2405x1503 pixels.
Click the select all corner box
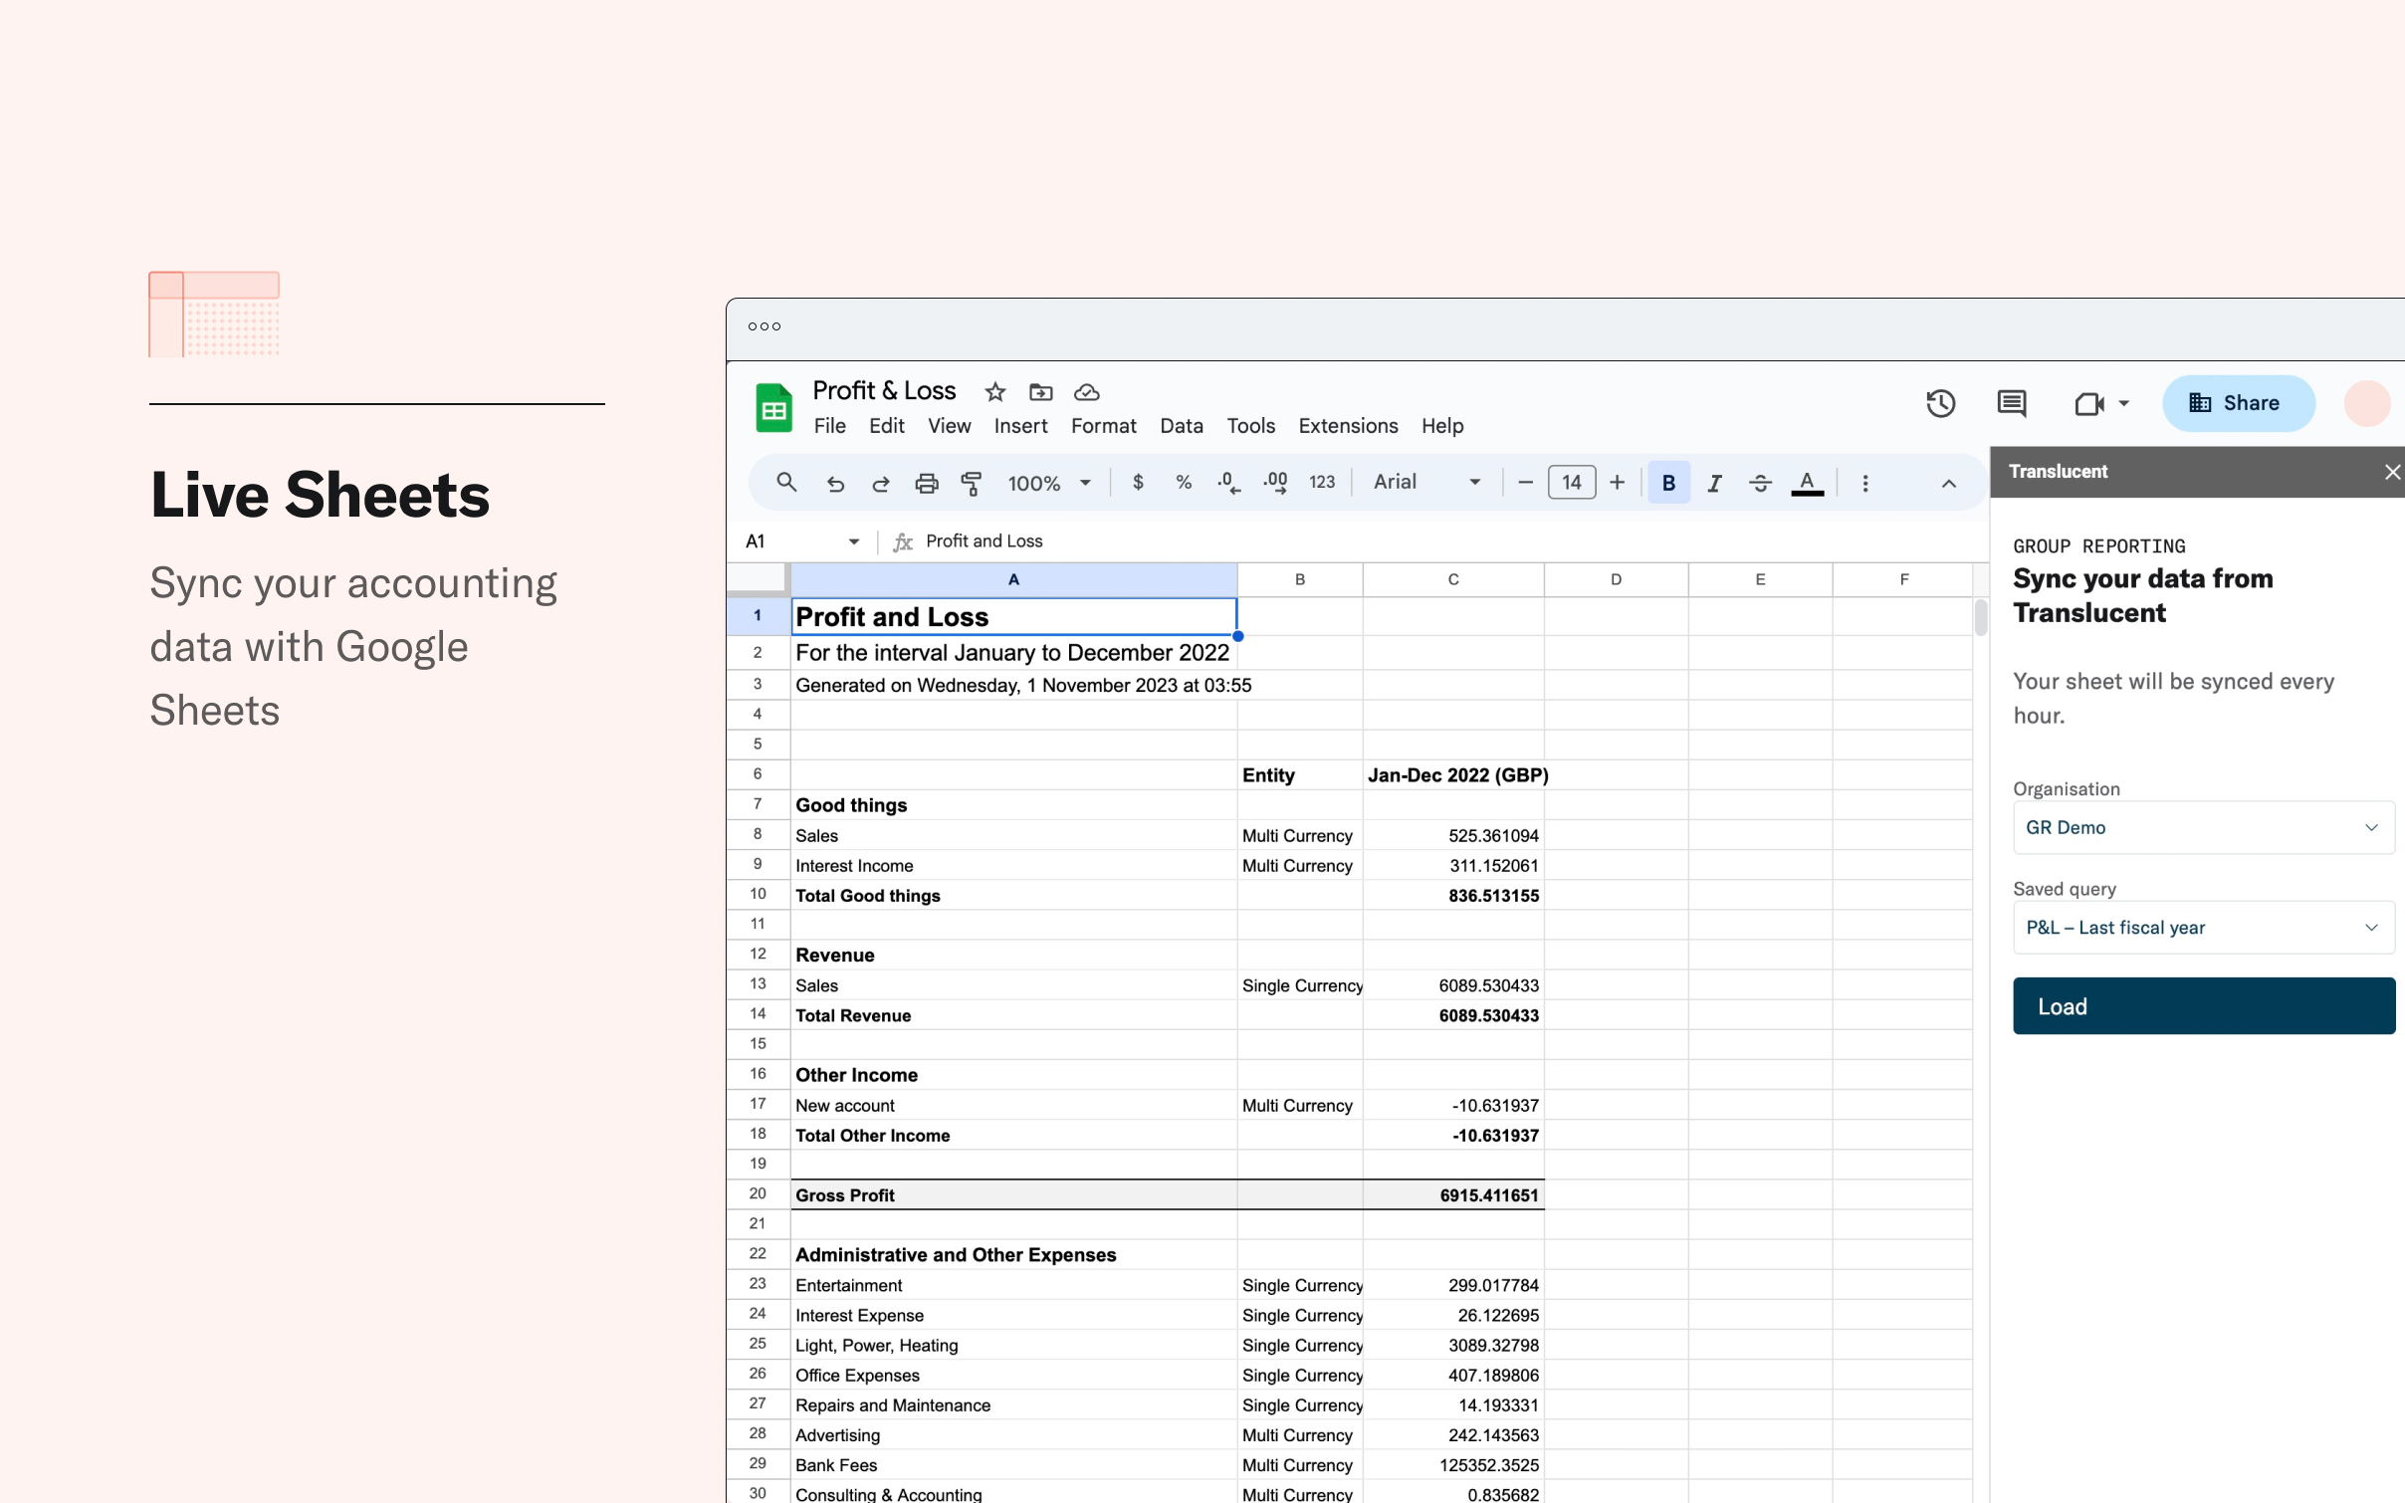point(759,579)
